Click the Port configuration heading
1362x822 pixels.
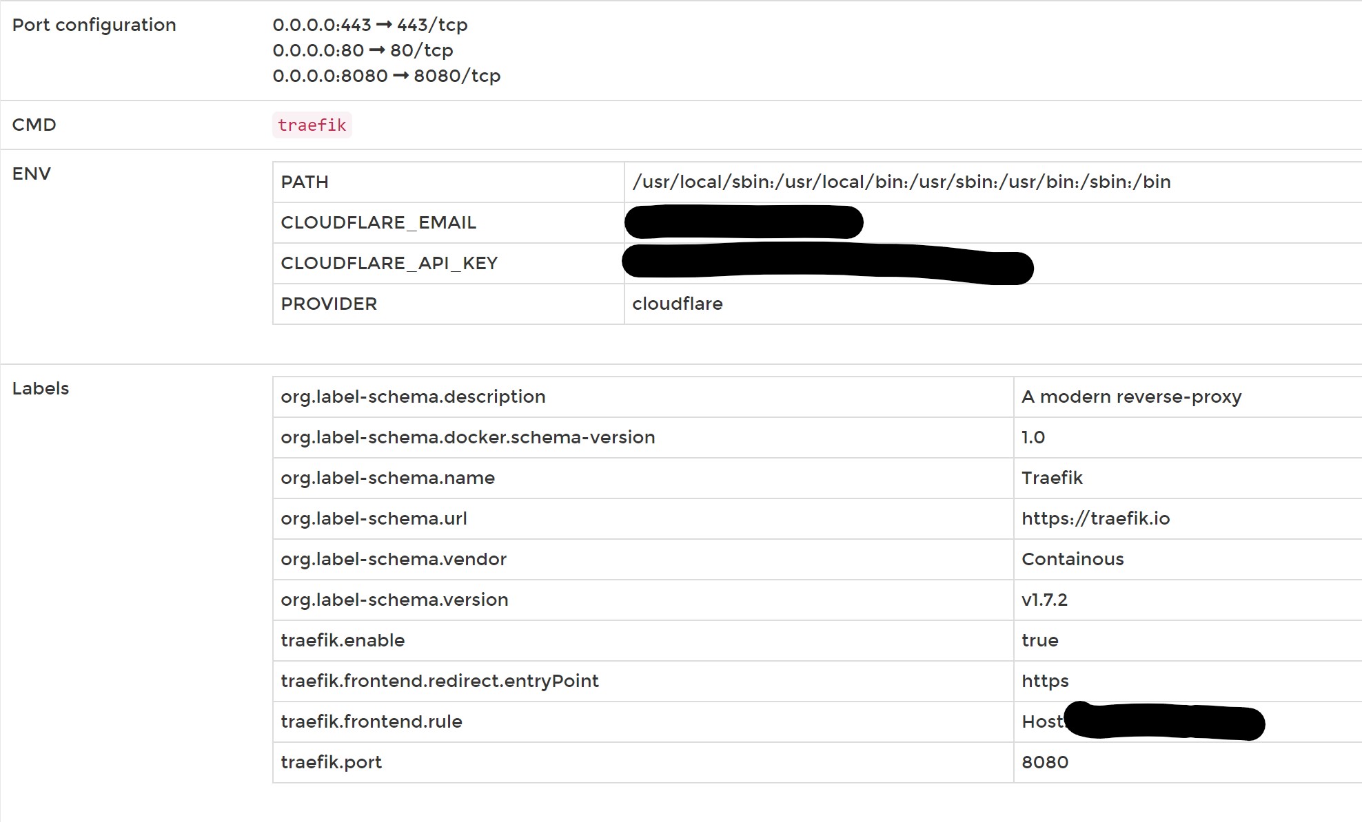[94, 25]
